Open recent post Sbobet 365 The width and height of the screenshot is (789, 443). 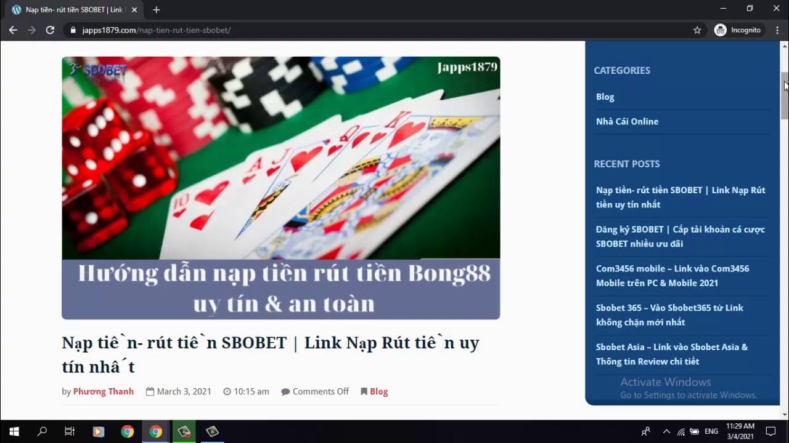click(x=669, y=315)
